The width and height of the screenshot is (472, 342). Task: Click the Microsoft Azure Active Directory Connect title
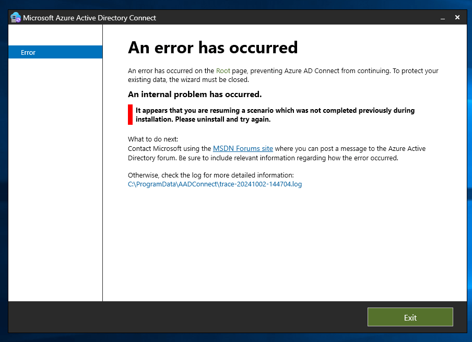coord(89,18)
